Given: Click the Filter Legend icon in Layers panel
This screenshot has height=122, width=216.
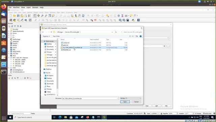Looking at the screenshot, I should tap(18, 78).
